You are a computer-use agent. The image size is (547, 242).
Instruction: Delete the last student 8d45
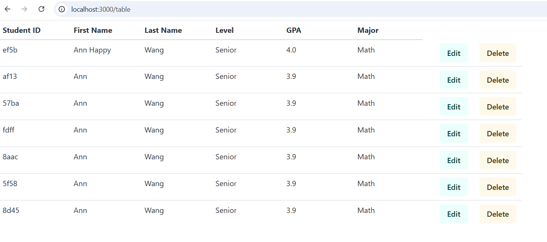pos(497,214)
